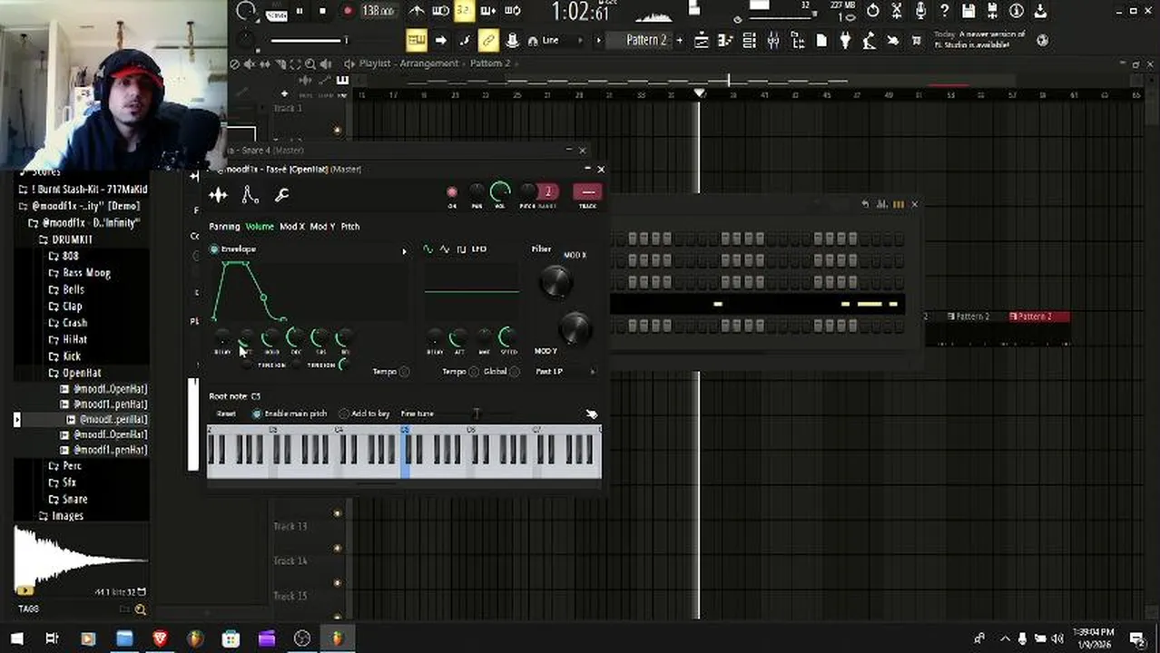Toggle Add to key option

tap(344, 414)
